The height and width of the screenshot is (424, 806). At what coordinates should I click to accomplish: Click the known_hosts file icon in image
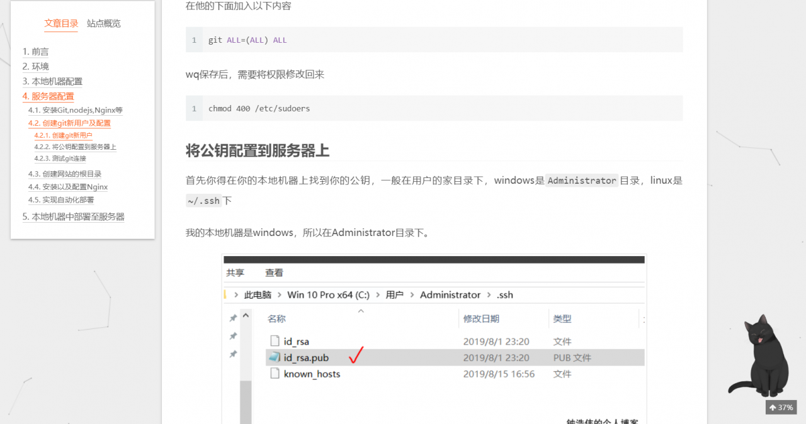pos(275,374)
